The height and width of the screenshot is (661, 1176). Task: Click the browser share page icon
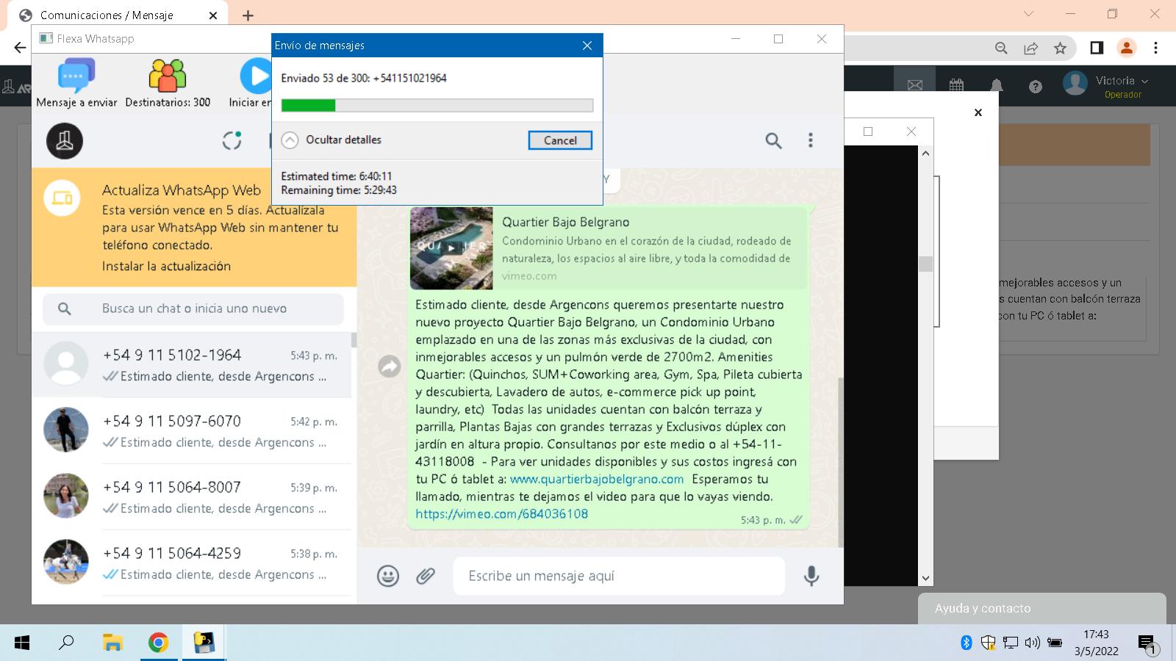tap(1030, 48)
